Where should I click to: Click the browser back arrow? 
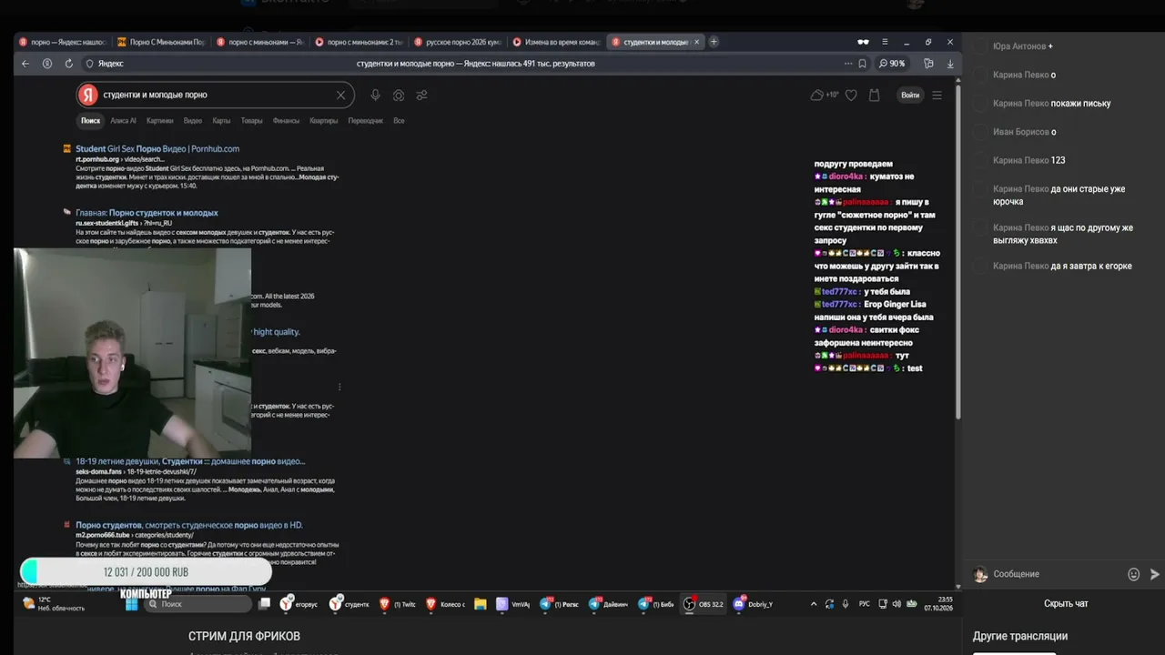pyautogui.click(x=25, y=64)
